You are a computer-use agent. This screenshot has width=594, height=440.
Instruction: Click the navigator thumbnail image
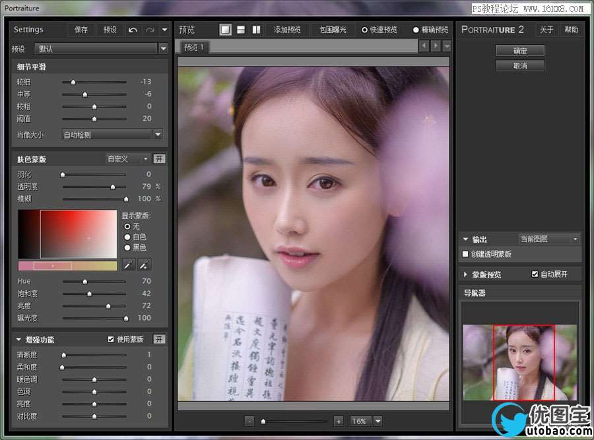tap(520, 362)
